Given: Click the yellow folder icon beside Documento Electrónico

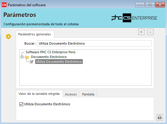Looking at the screenshot, I should pyautogui.click(x=27, y=57).
